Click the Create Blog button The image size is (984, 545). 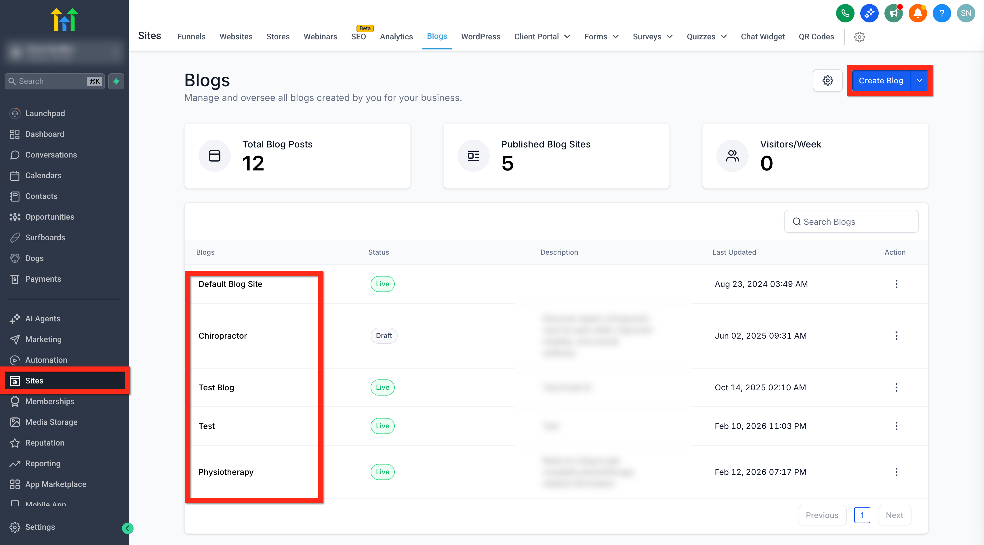[881, 80]
